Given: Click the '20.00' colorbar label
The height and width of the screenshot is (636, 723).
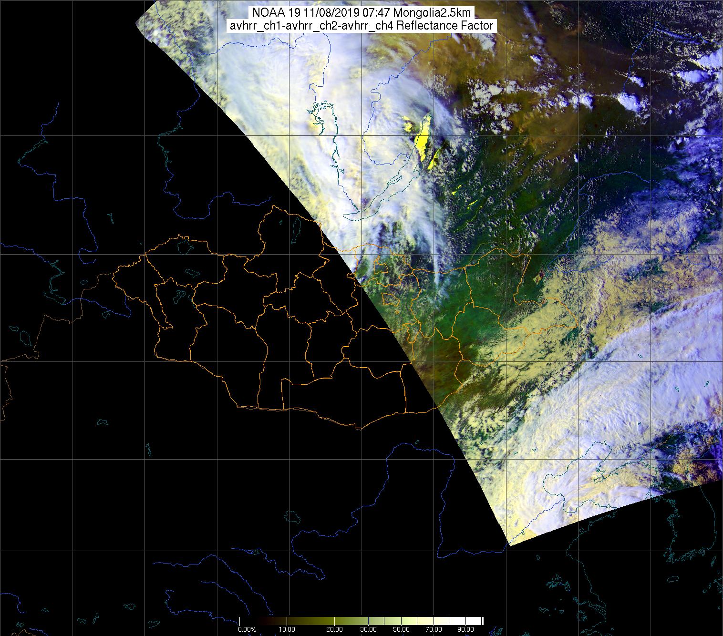Looking at the screenshot, I should click(x=335, y=629).
